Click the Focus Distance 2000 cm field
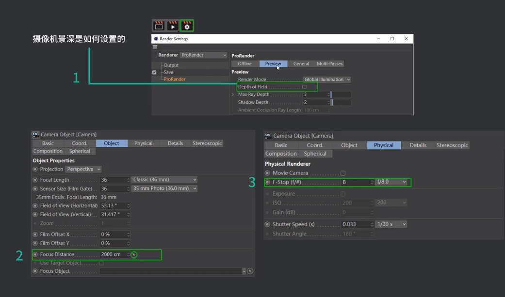505x297 pixels. [113, 254]
